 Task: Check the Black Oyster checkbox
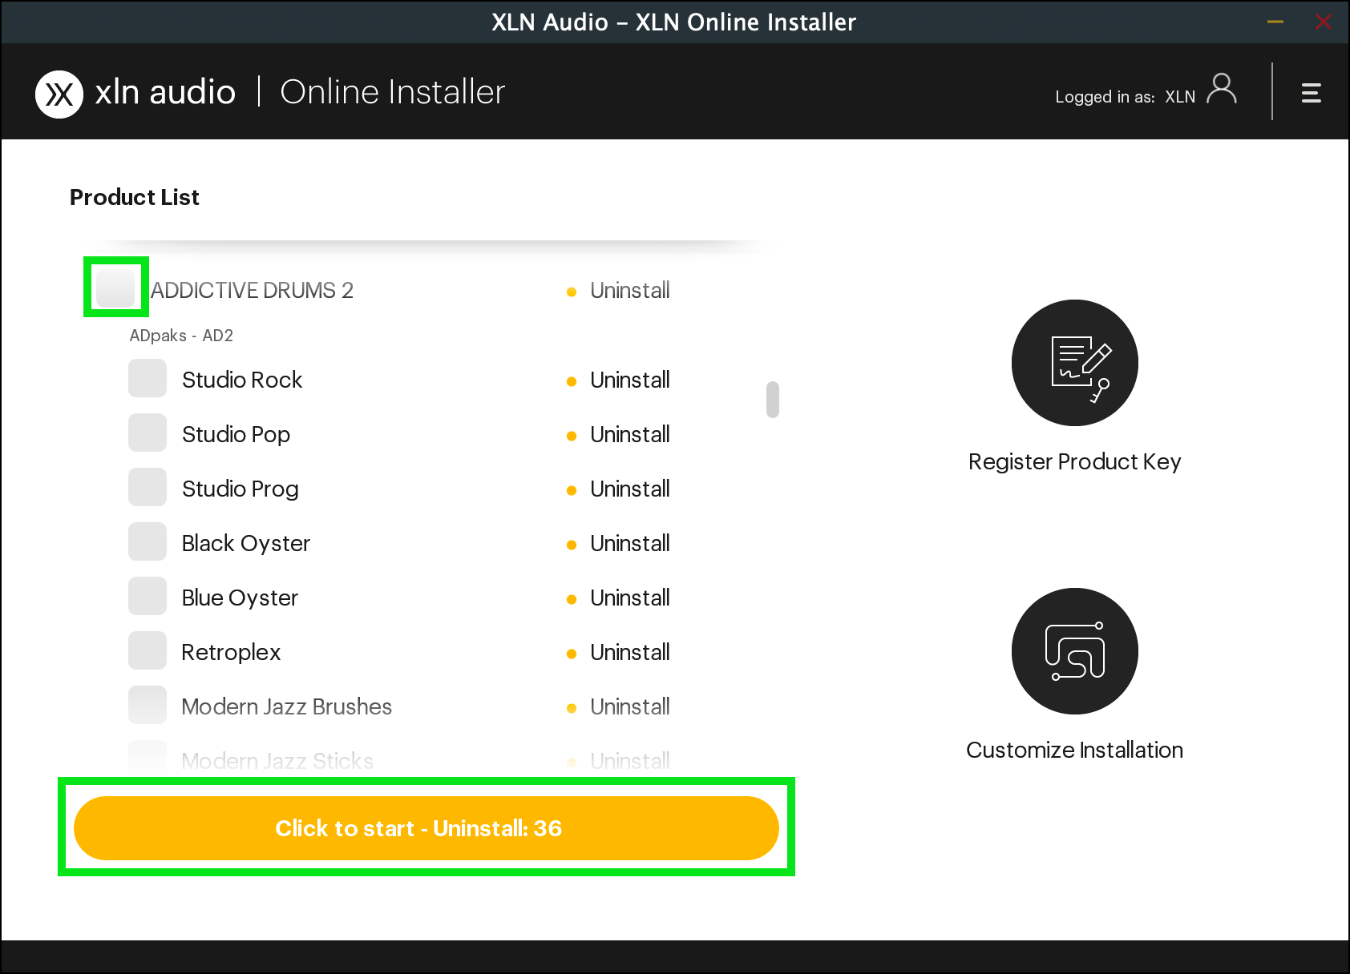(x=148, y=541)
